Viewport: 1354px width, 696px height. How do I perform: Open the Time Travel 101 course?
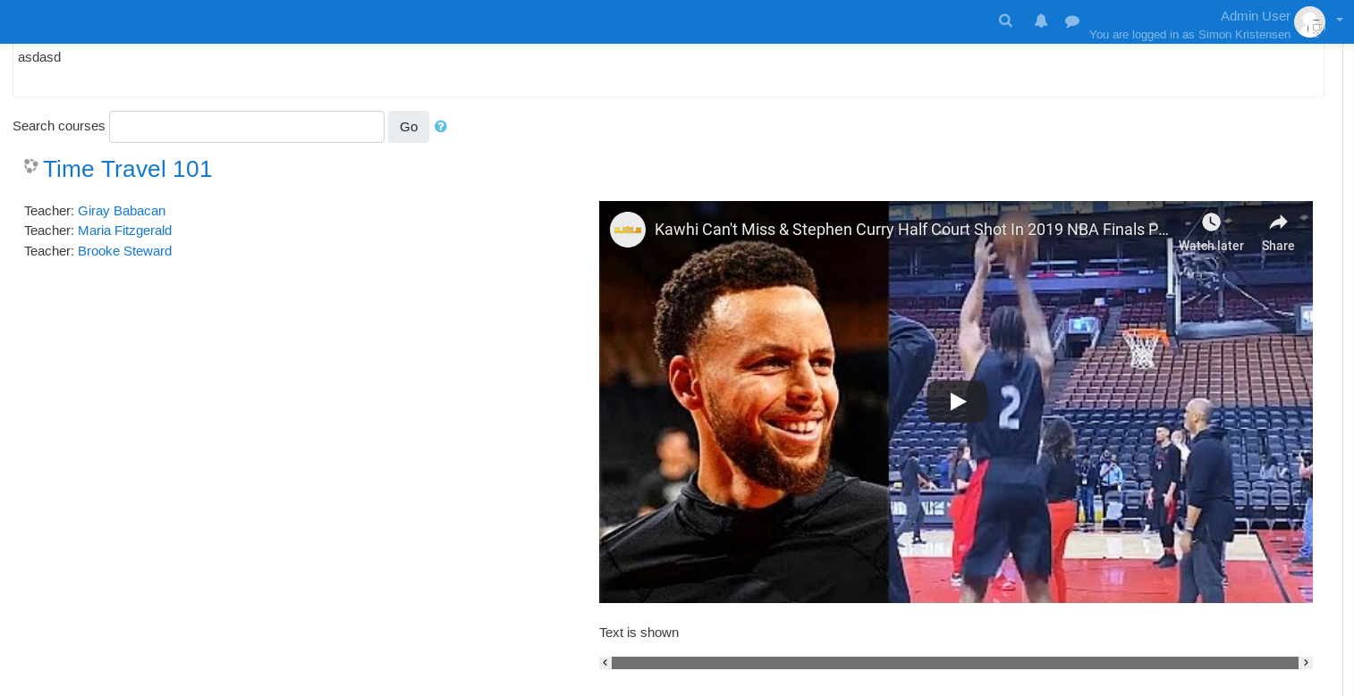tap(128, 169)
